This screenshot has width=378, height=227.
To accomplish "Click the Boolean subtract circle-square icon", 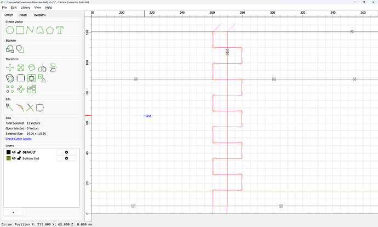I will point(20,49).
